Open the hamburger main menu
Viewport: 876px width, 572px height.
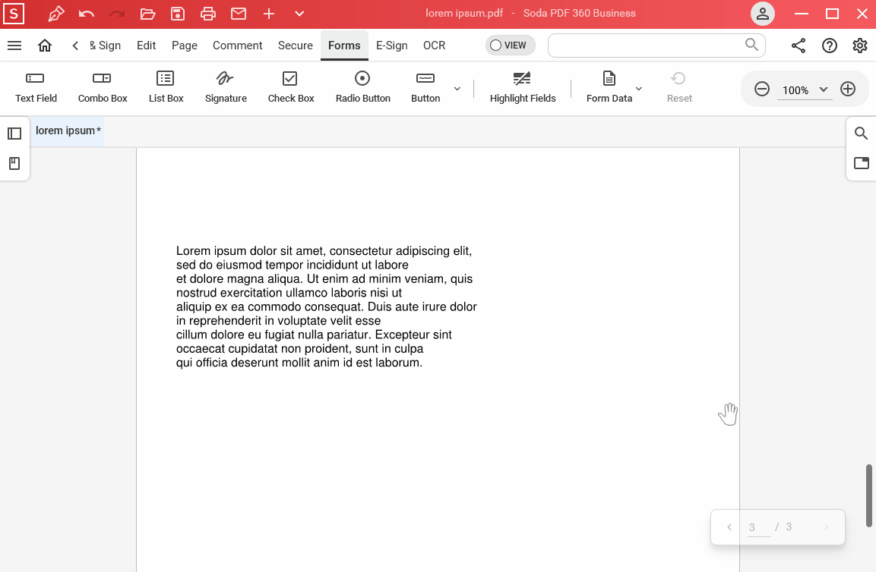14,46
